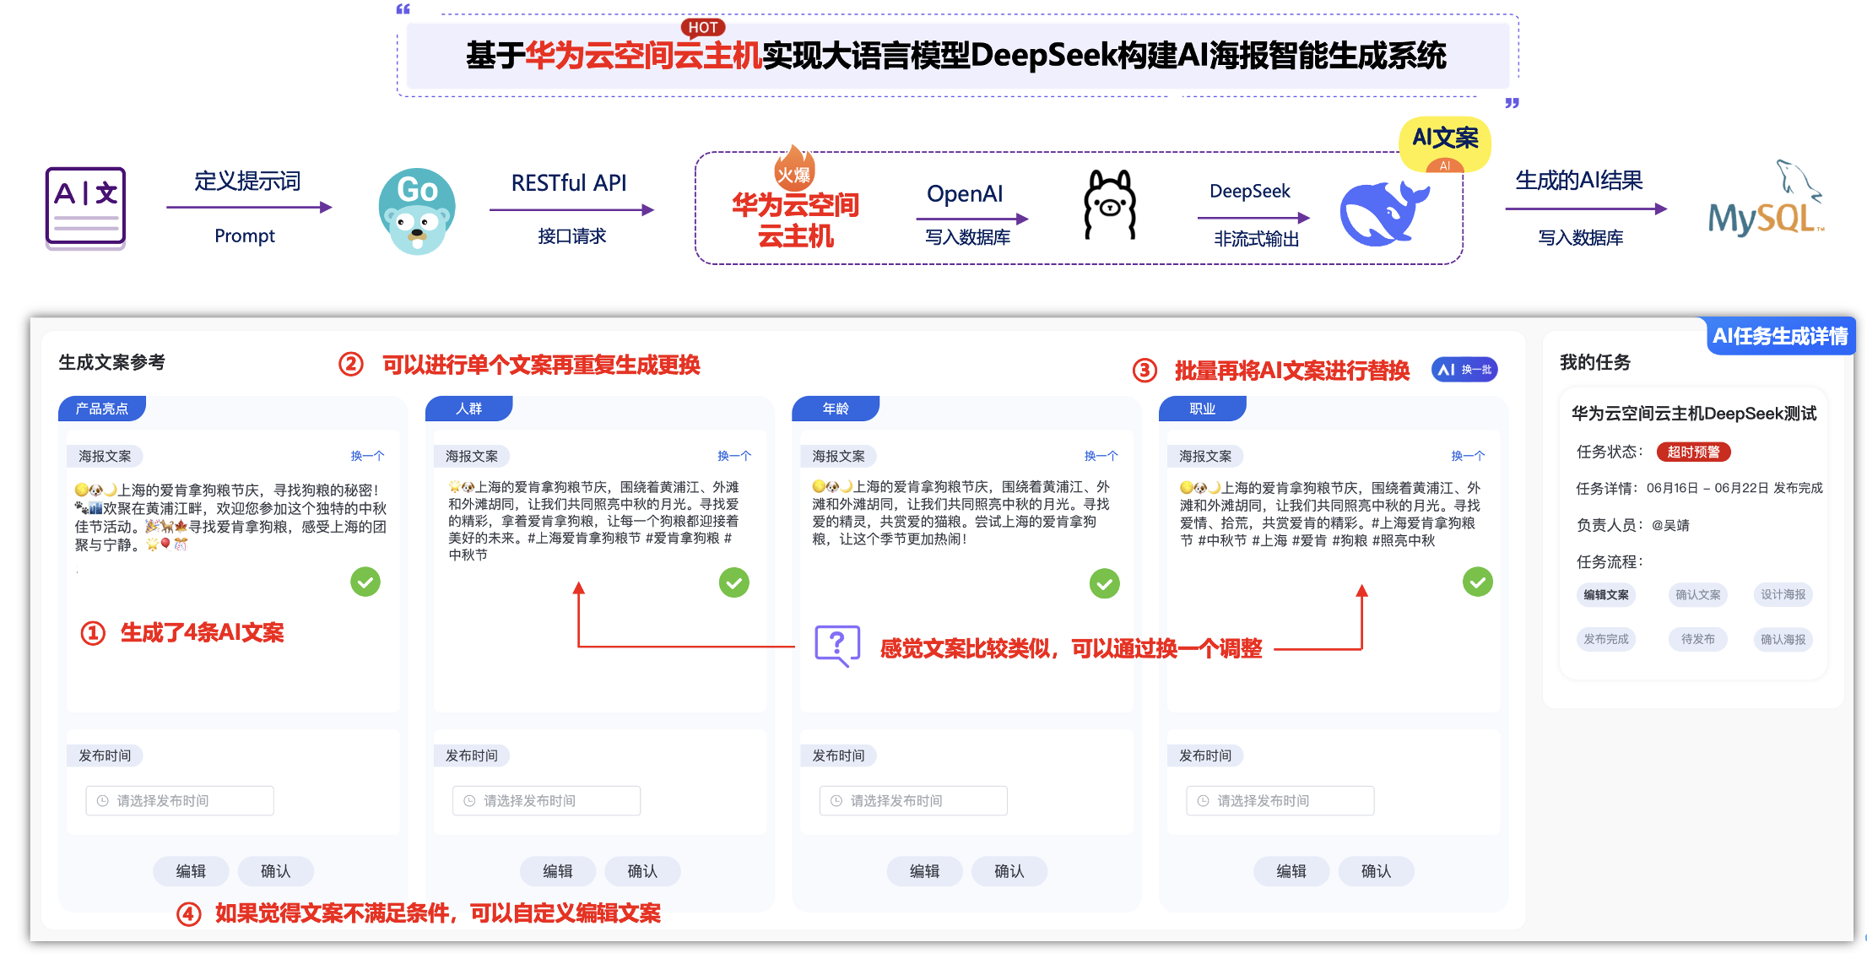Select the 发布完成 workflow step
1867x964 pixels.
pyautogui.click(x=1606, y=639)
